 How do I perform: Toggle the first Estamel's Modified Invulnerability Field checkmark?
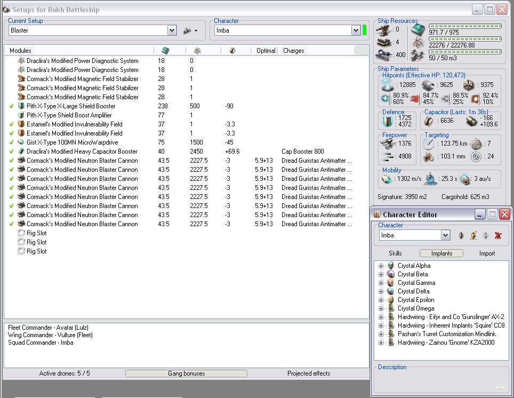click(12, 124)
